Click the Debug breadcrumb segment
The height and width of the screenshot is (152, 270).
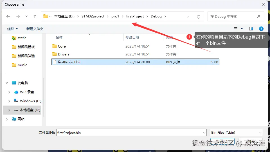[x=156, y=16]
